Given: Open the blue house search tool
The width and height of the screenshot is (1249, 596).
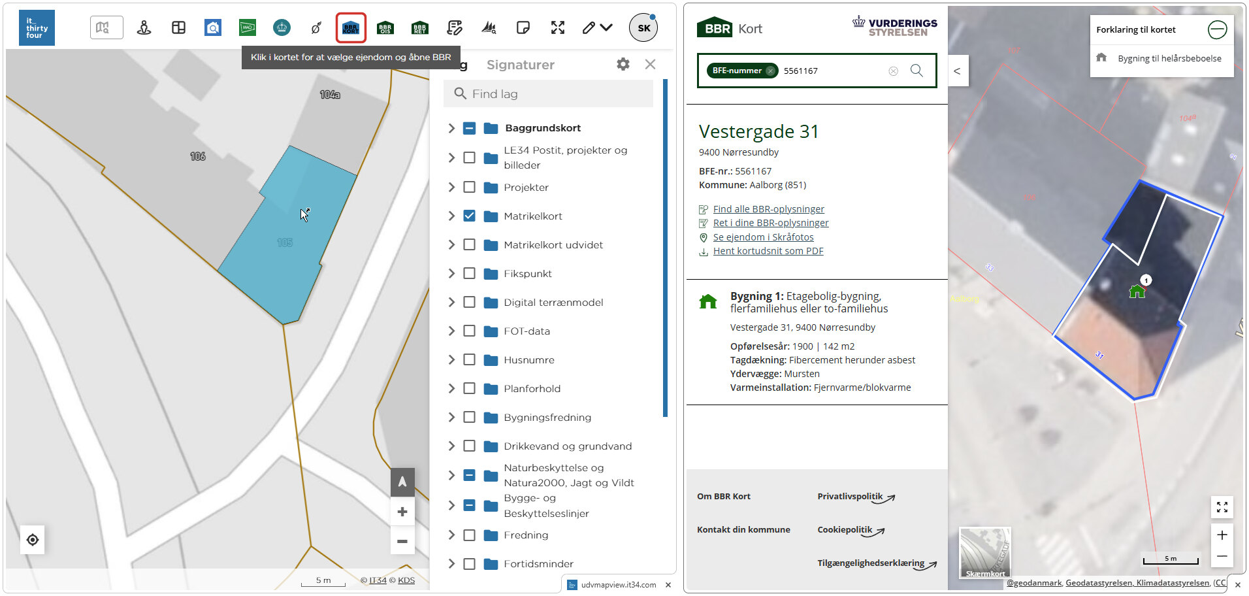Looking at the screenshot, I should point(213,27).
